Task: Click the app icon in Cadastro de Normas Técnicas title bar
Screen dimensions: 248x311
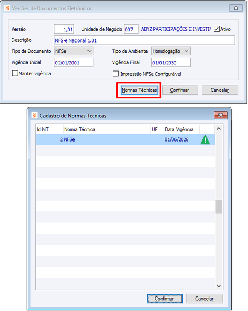Action: (35, 115)
